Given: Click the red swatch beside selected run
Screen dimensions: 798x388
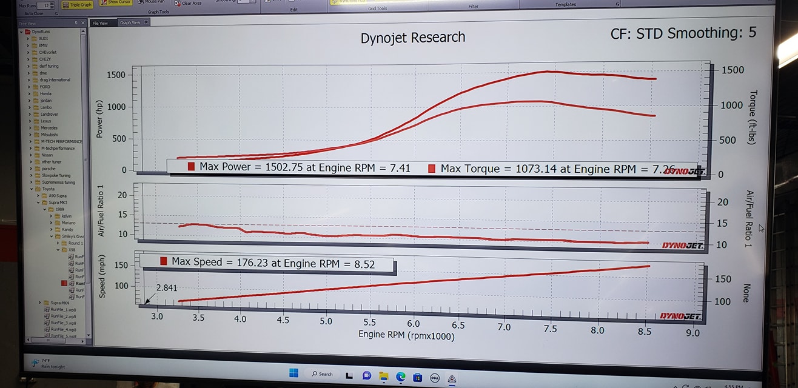Looking at the screenshot, I should [x=64, y=283].
